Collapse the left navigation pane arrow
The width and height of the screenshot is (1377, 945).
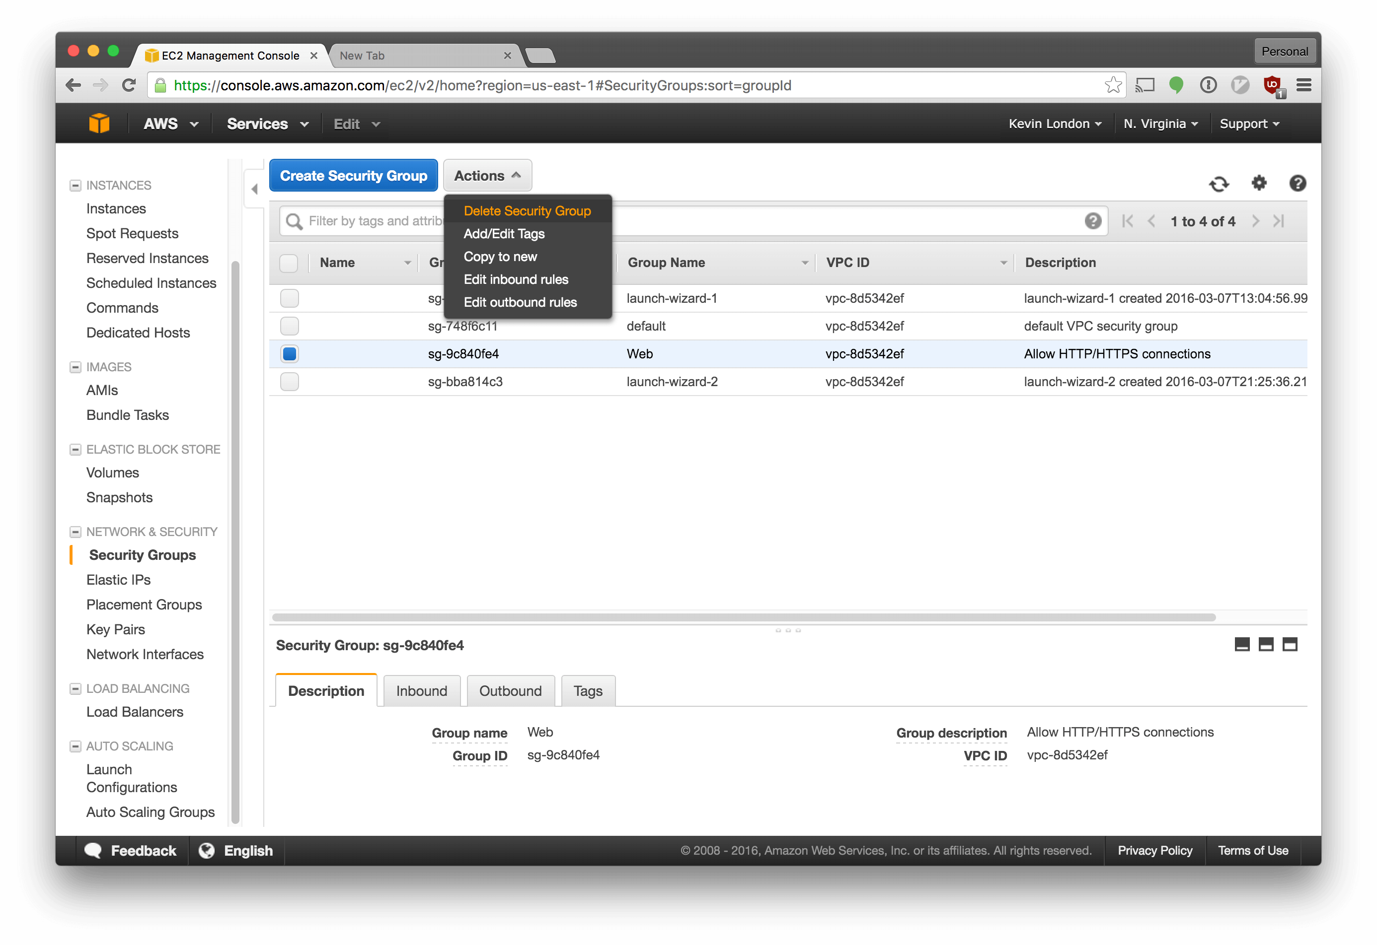(x=254, y=189)
